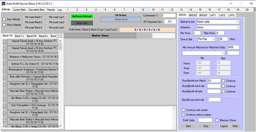This screenshot has height=132, width=256.
Task: Uncheck the Brisbane v Melbourne Victory match
Action: 4,57
